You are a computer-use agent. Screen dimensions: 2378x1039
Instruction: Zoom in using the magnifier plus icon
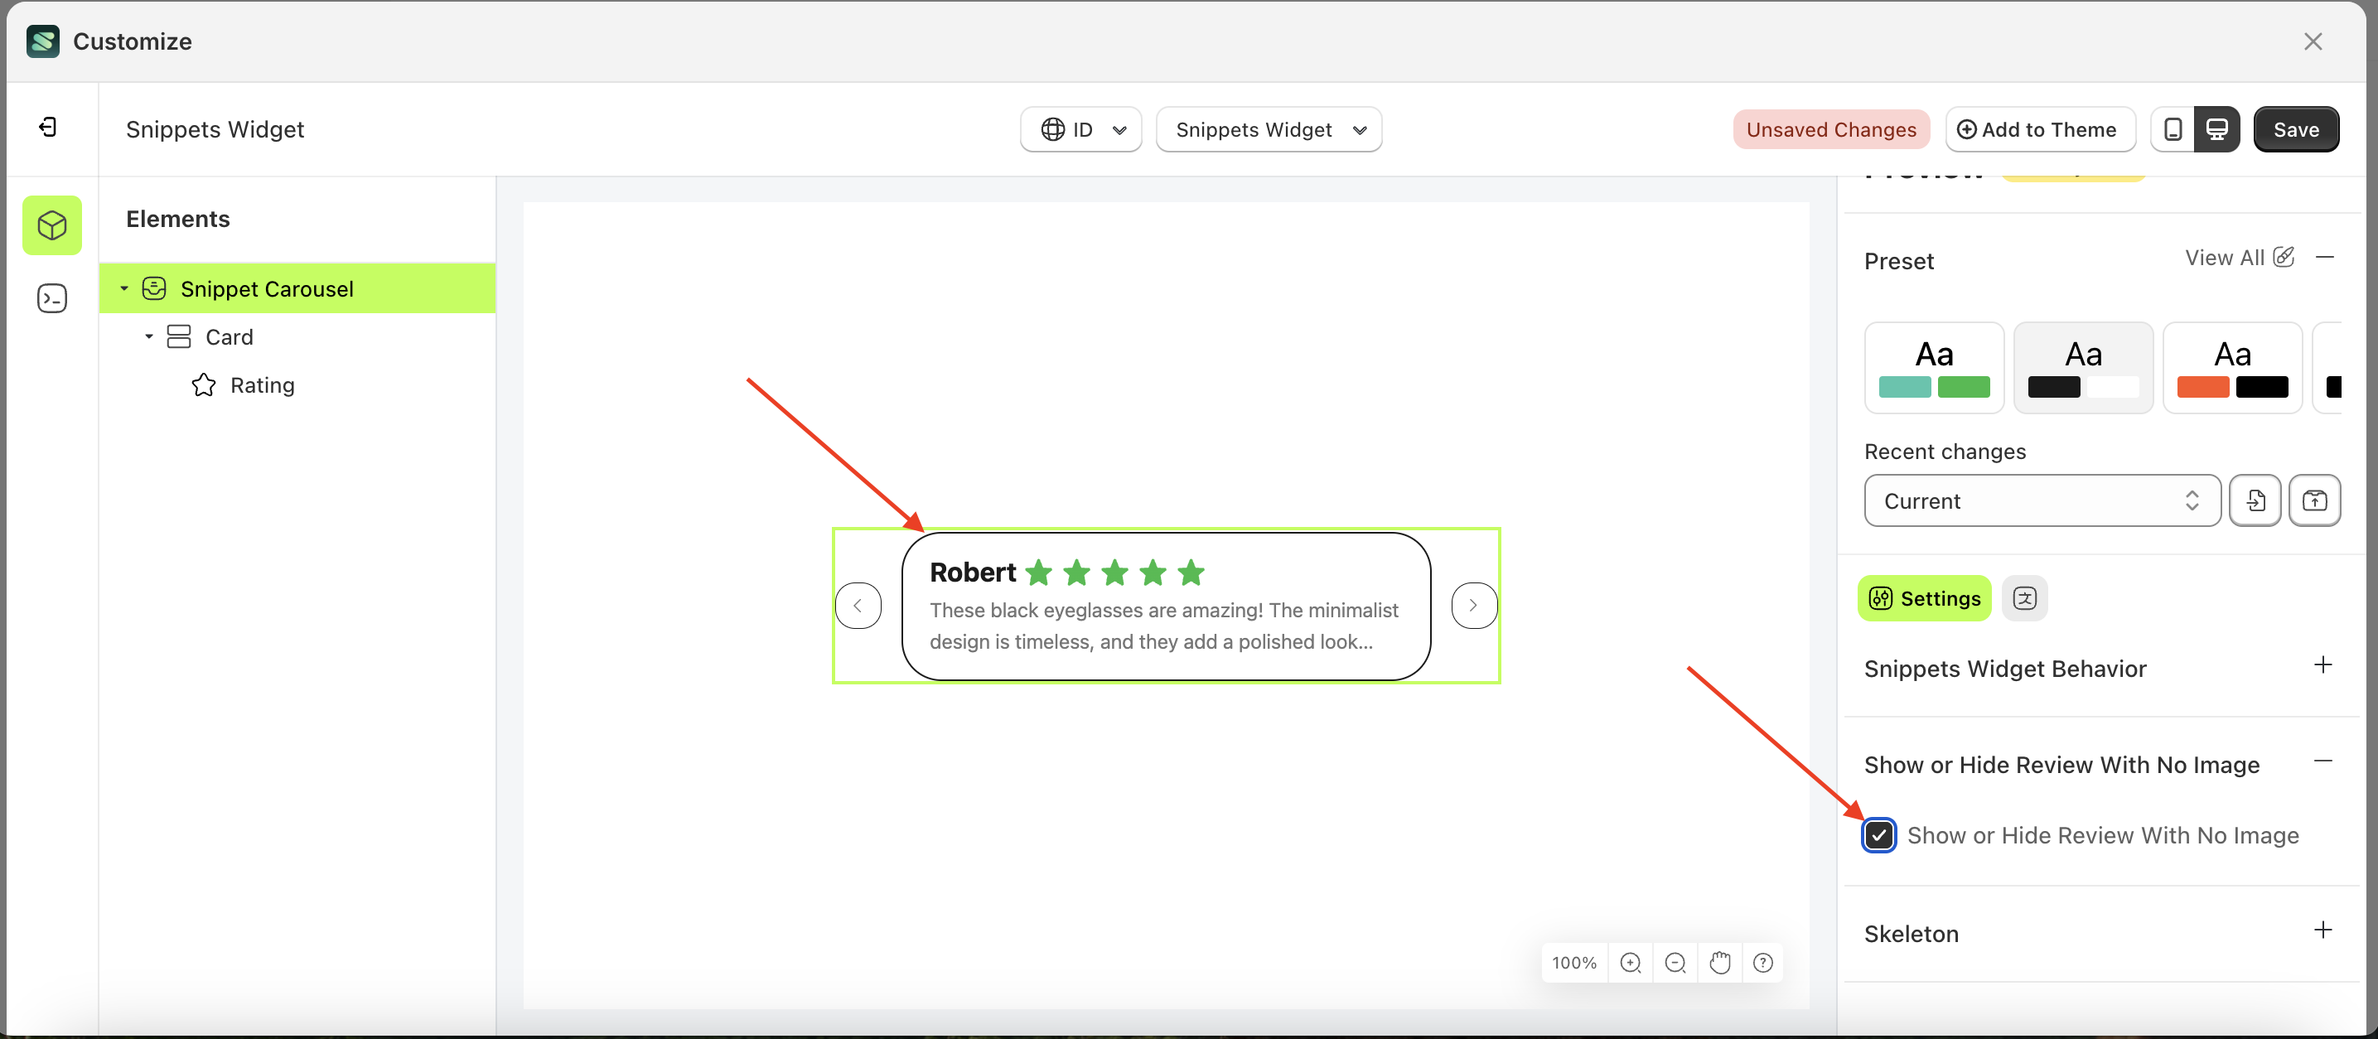(1631, 963)
